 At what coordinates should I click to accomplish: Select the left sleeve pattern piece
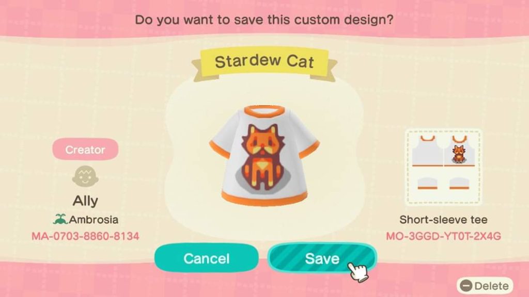(x=427, y=183)
